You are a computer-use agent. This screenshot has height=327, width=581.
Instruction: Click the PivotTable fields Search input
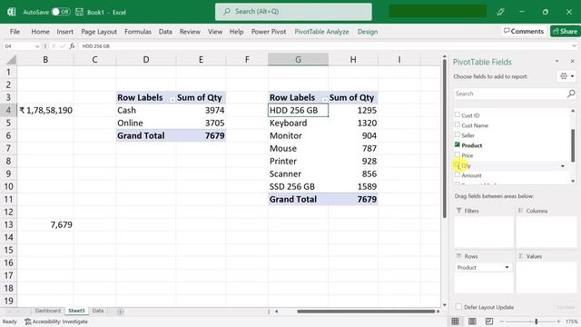pos(510,94)
